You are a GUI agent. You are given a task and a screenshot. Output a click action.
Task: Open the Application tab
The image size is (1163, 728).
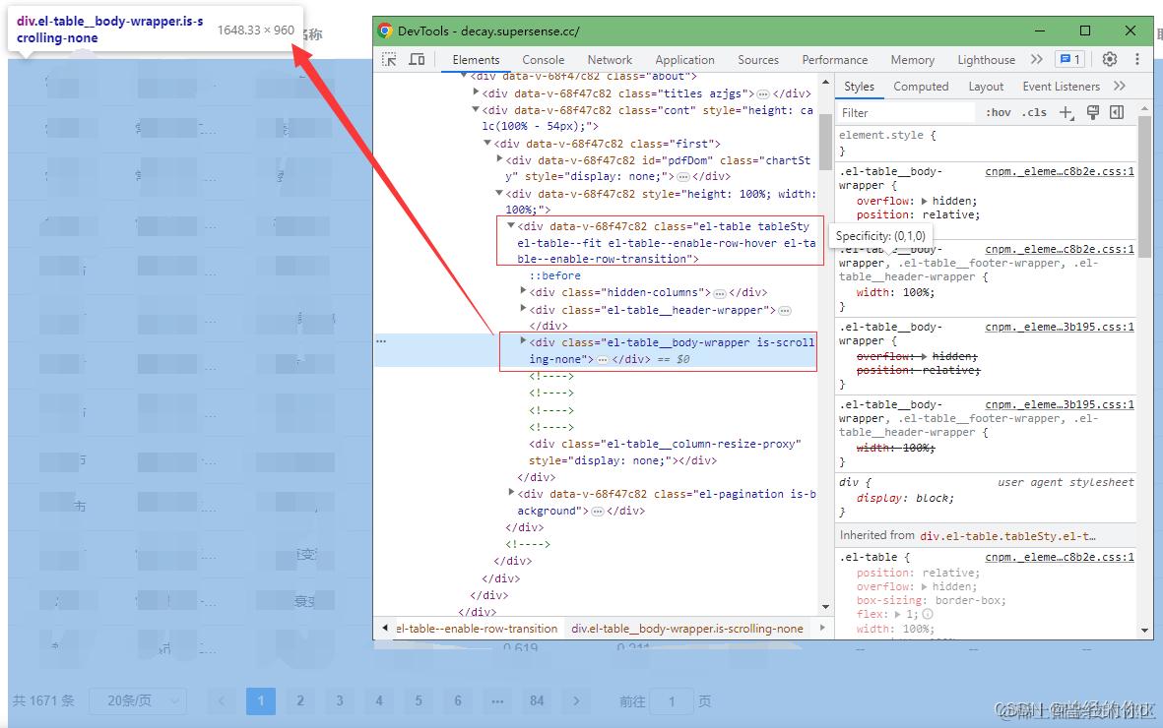684,60
